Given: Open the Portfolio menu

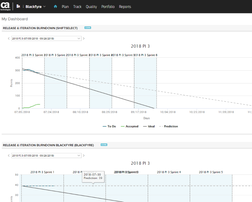Looking at the screenshot, I should coord(108,7).
